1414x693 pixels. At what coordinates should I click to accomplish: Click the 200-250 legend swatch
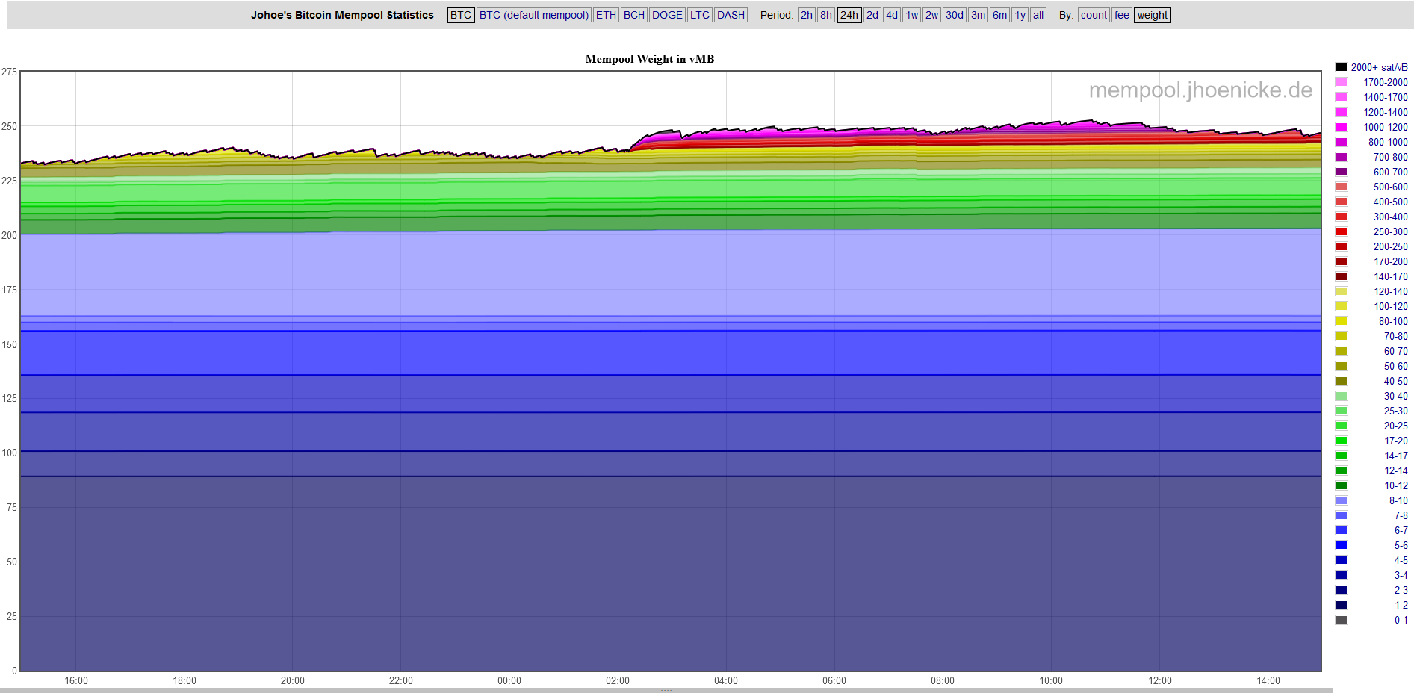coord(1342,246)
